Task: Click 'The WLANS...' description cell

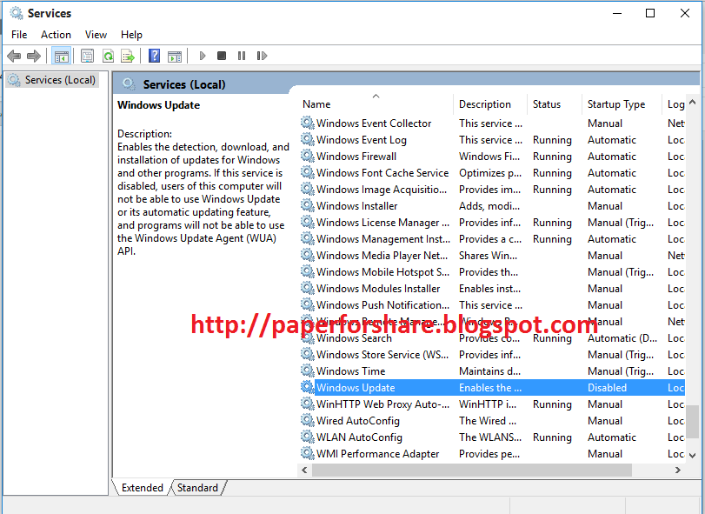Action: click(x=490, y=437)
